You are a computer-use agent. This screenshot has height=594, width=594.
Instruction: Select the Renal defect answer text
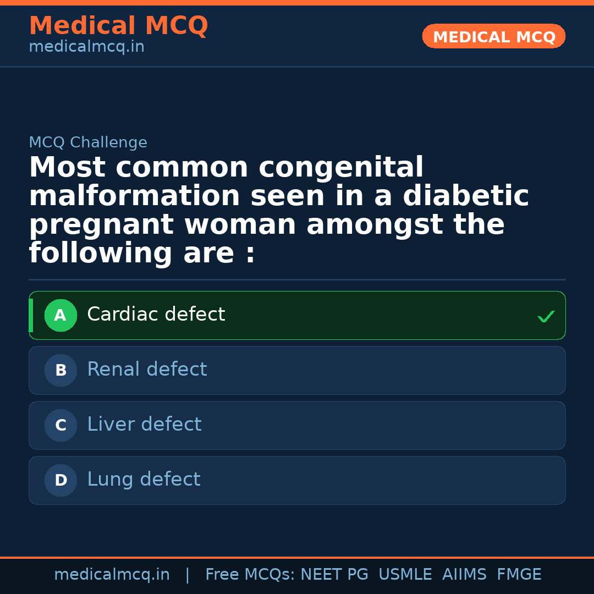click(x=147, y=370)
